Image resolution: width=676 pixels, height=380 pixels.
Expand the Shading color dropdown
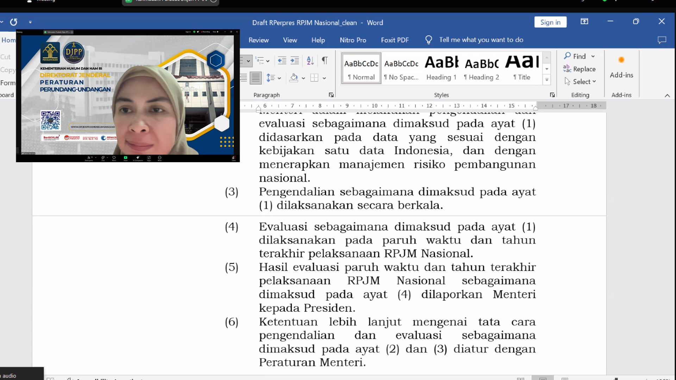(x=303, y=78)
